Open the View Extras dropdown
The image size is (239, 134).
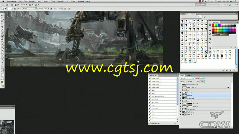tap(17, 5)
